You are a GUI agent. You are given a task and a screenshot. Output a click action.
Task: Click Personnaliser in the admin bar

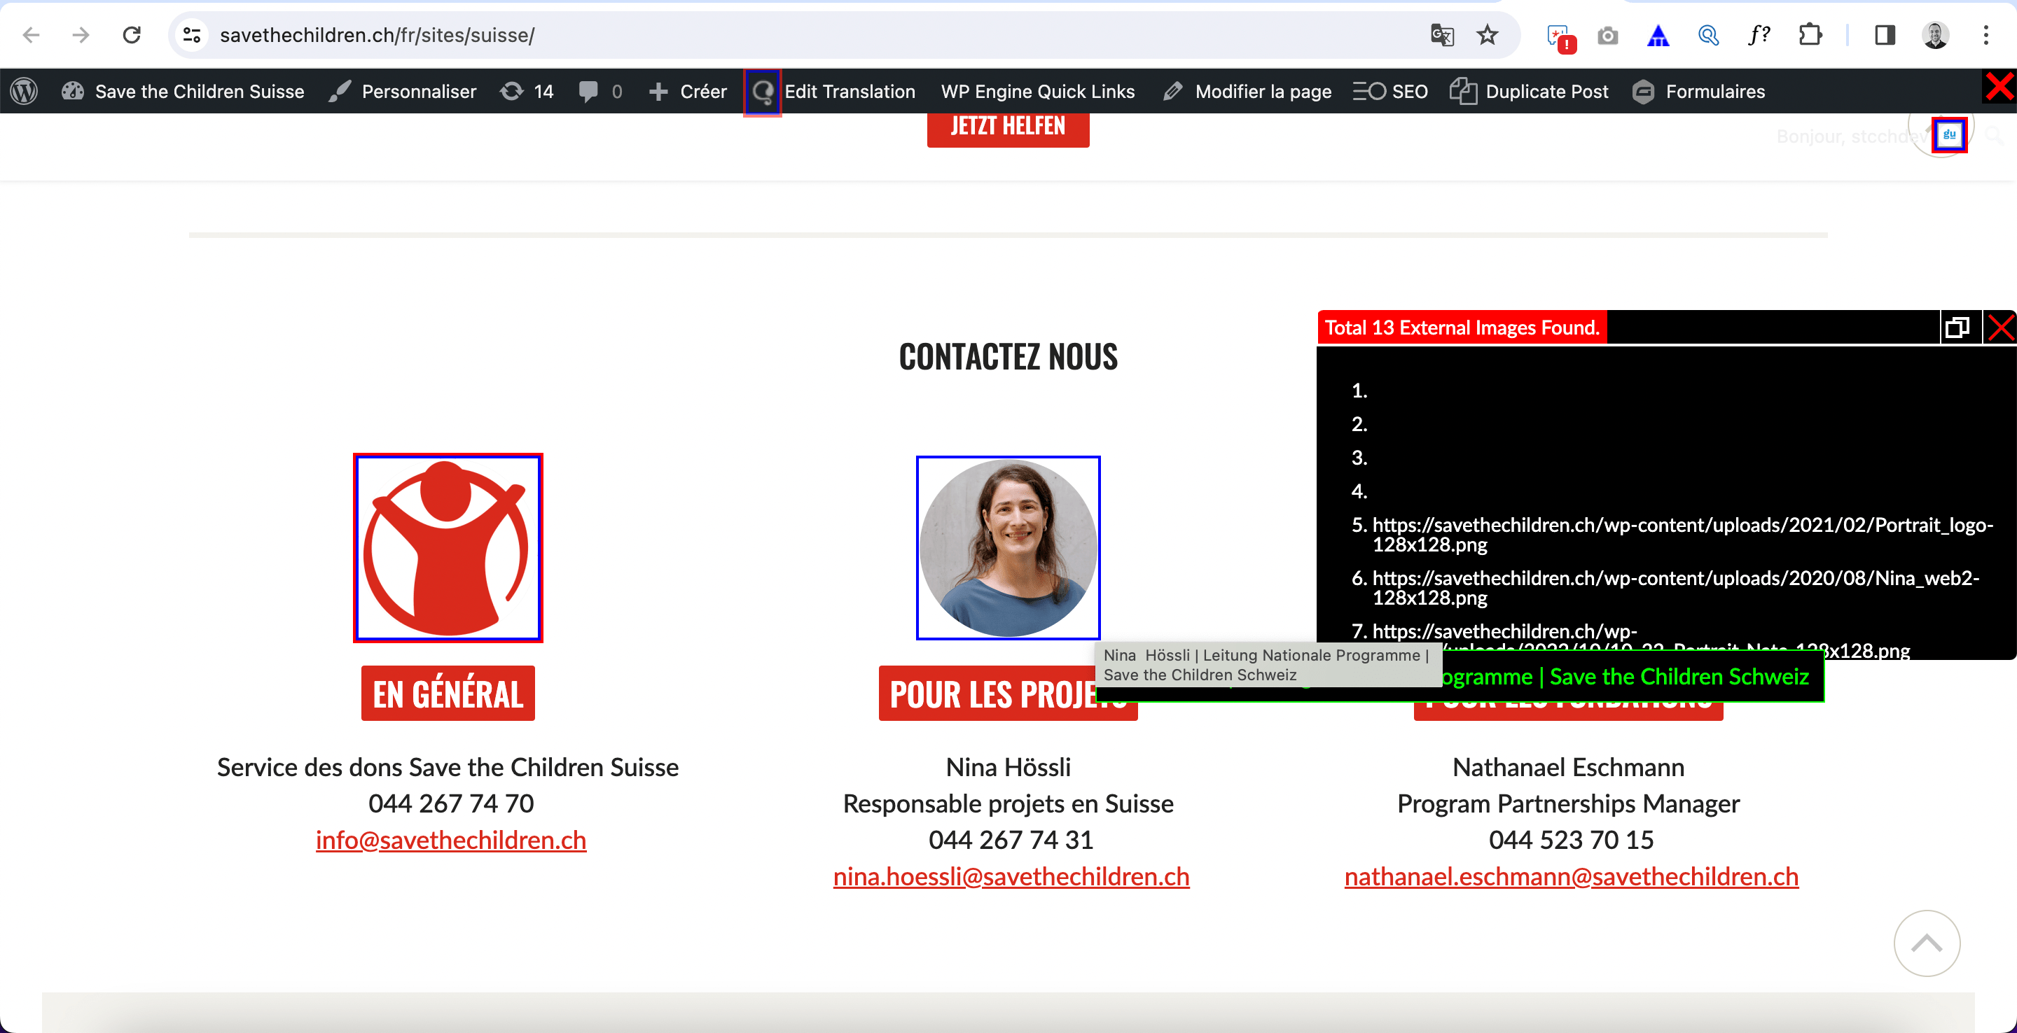click(403, 92)
